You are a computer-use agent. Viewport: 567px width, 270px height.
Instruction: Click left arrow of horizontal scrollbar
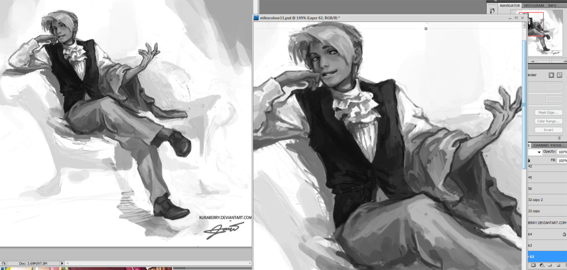(67, 263)
